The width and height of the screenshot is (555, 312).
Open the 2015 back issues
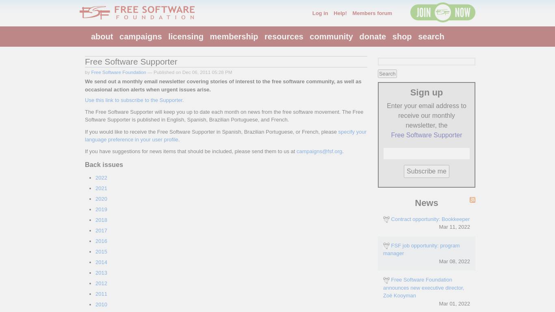tap(101, 252)
